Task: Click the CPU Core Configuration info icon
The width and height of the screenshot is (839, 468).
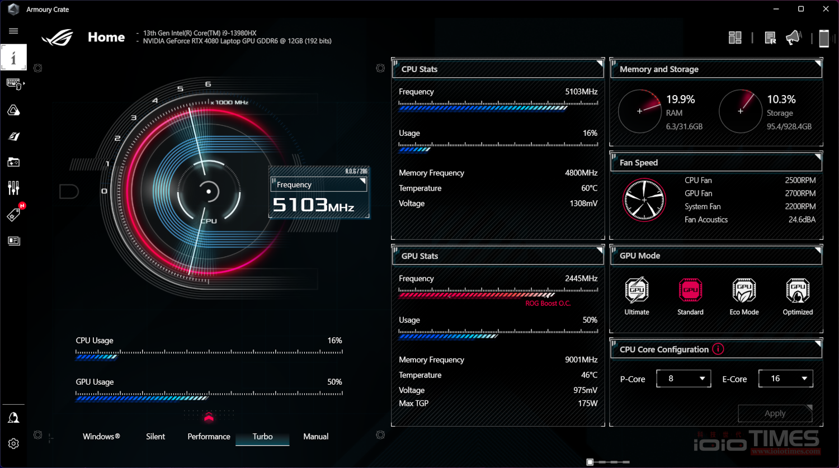Action: click(x=718, y=349)
